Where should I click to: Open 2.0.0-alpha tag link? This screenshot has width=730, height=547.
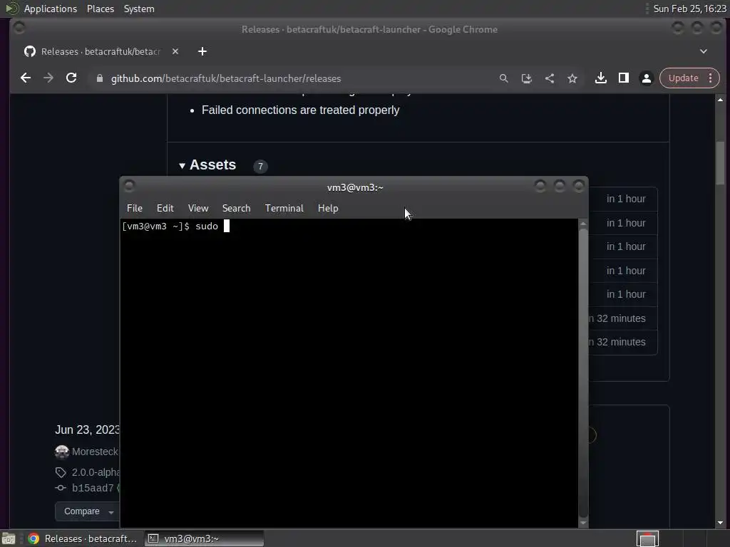[x=96, y=472]
